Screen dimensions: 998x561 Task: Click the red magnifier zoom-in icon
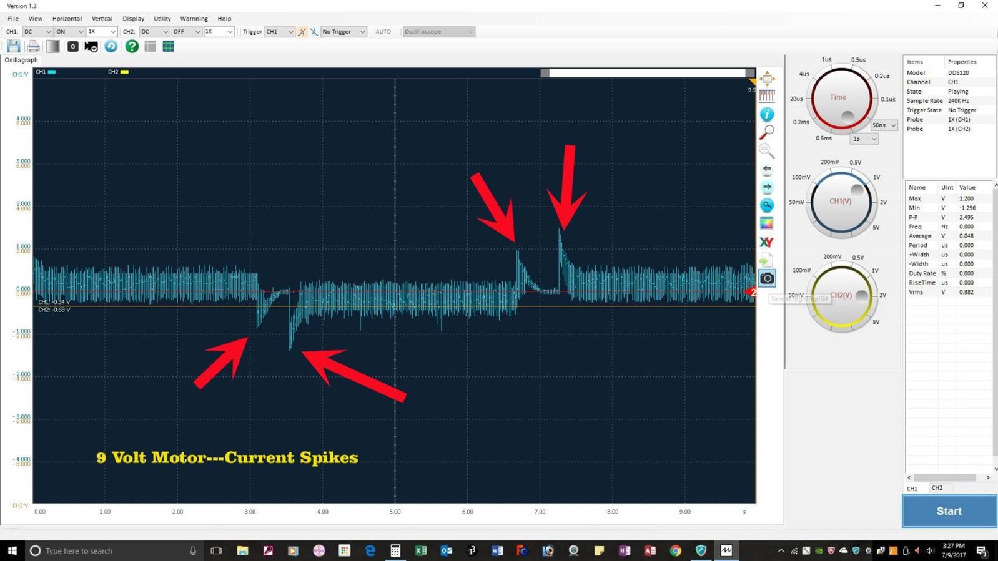767,132
